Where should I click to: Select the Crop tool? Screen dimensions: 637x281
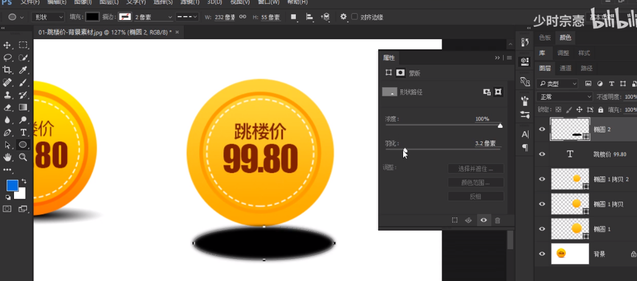click(7, 70)
